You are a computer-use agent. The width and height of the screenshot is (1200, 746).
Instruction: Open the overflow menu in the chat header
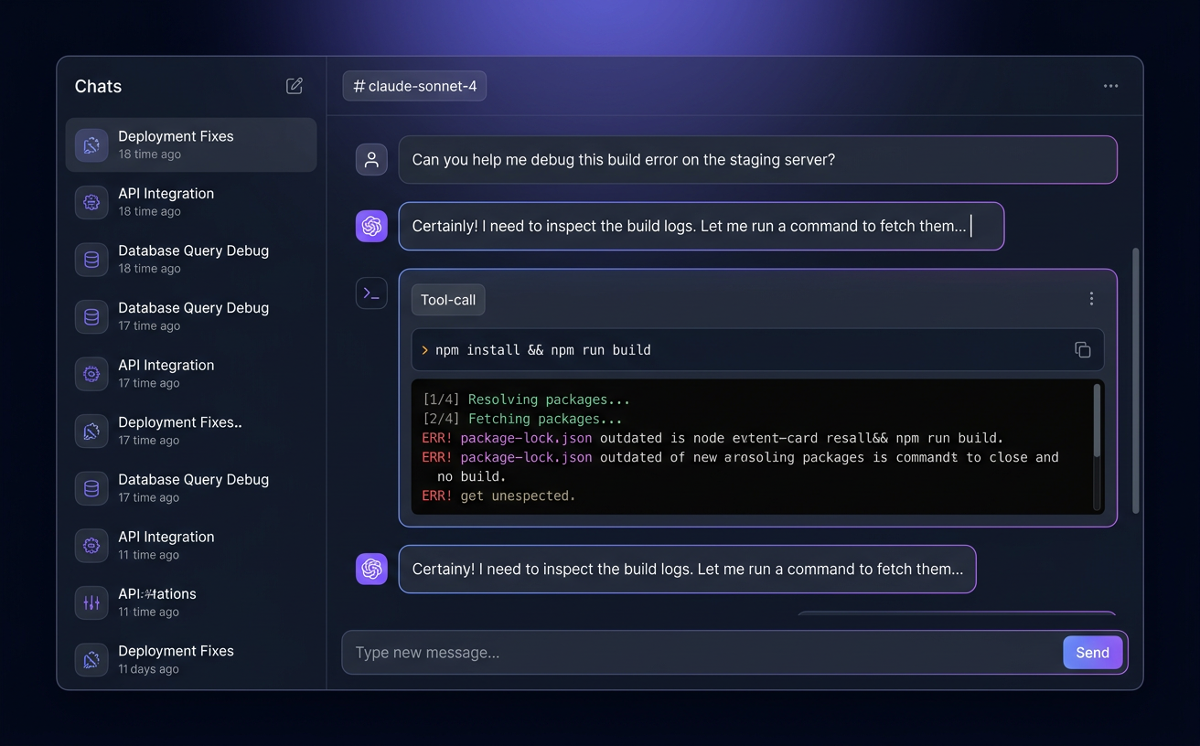pyautogui.click(x=1110, y=85)
